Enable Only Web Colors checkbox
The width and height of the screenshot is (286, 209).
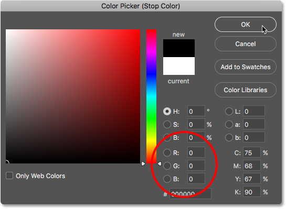[9, 175]
